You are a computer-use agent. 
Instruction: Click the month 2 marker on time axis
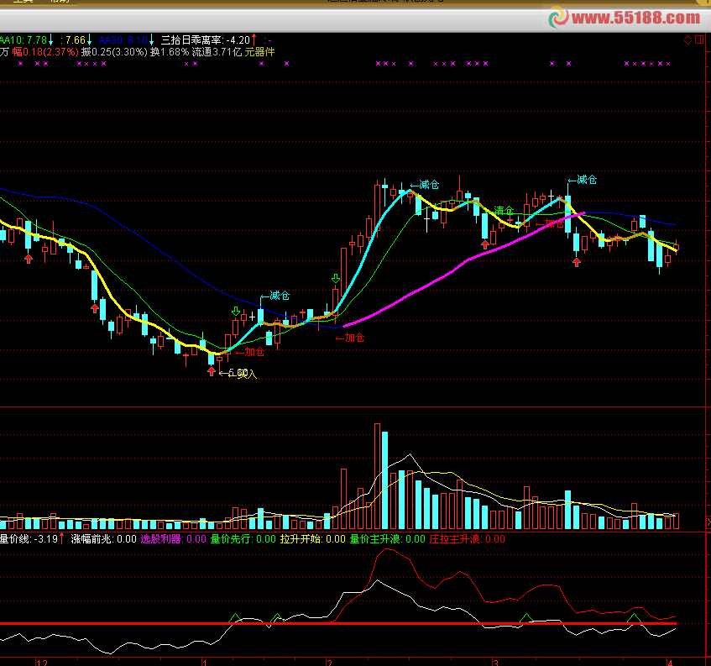[331, 662]
